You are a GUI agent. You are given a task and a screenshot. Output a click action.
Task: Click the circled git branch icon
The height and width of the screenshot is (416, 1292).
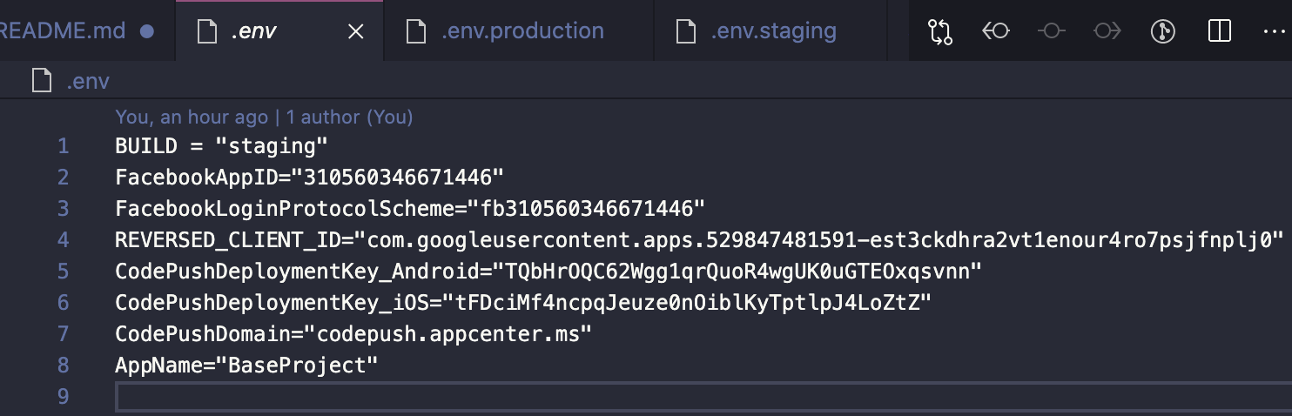1163,31
